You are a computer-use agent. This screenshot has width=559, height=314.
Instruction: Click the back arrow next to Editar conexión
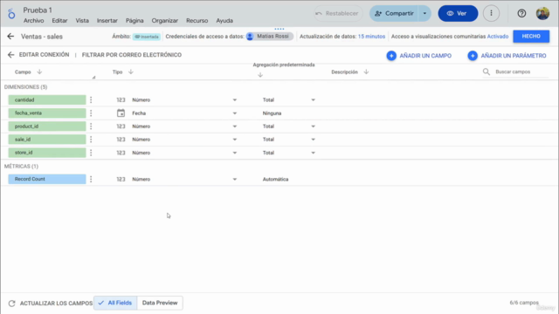[11, 55]
